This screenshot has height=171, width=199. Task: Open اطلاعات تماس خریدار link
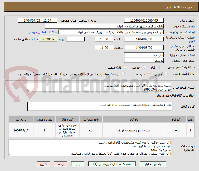43,32
